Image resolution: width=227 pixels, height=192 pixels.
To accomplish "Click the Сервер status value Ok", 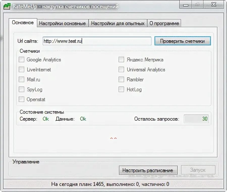I will coord(46,119).
